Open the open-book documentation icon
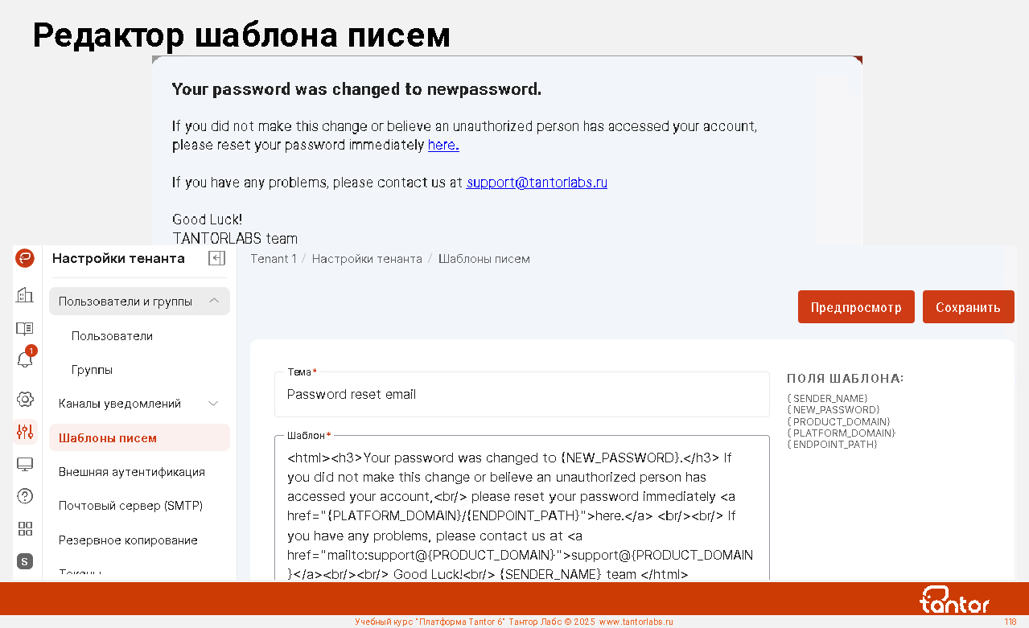The width and height of the screenshot is (1029, 628). coord(25,328)
